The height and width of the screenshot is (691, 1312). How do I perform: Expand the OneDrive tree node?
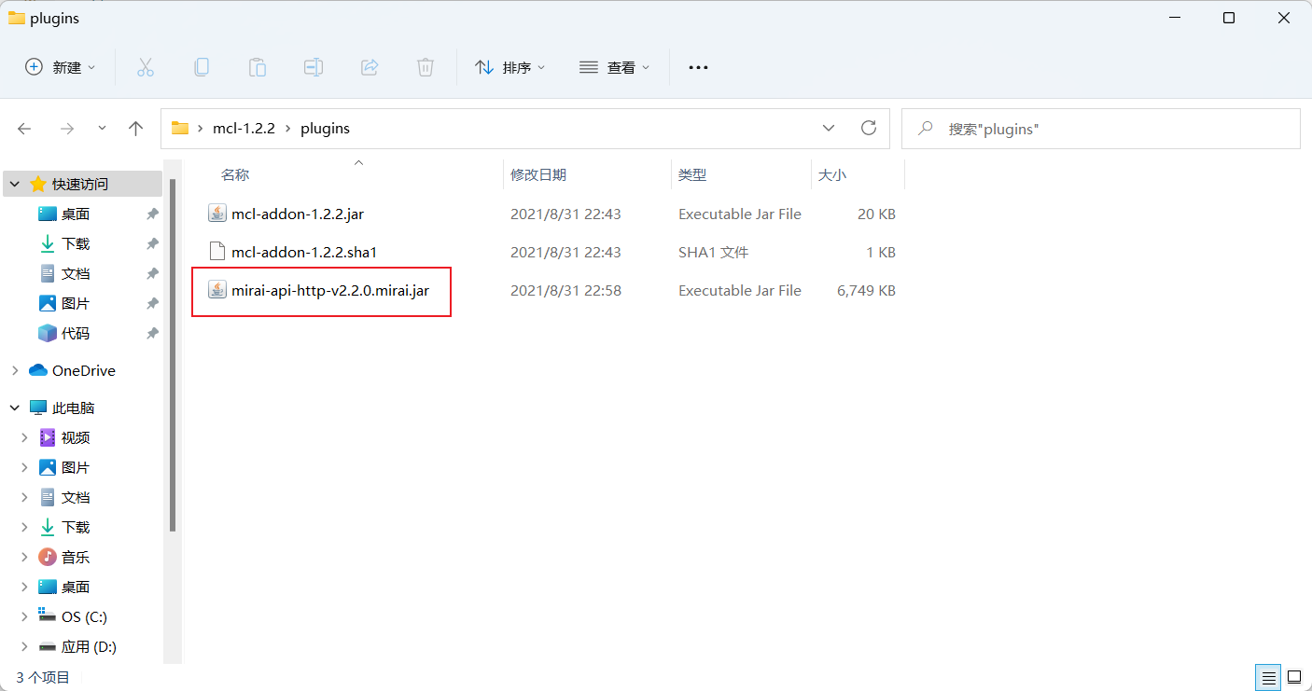[x=15, y=371]
